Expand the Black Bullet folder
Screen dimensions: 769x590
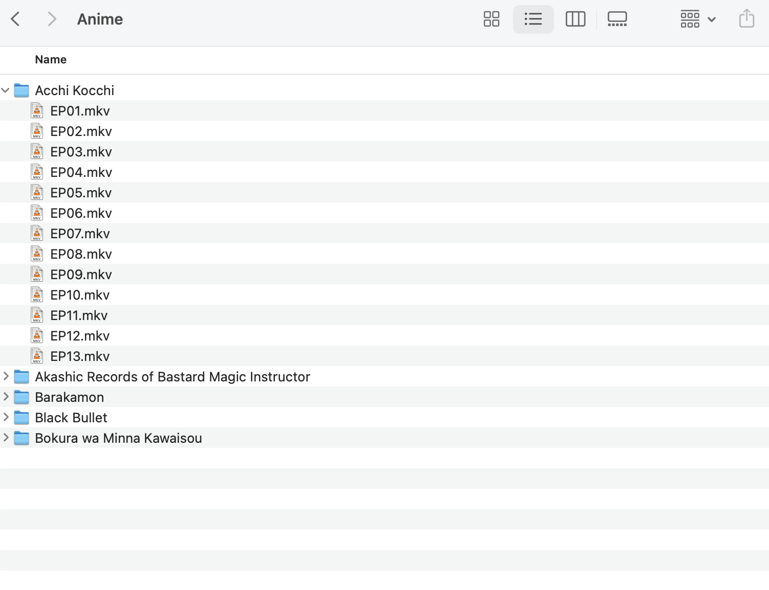tap(6, 417)
